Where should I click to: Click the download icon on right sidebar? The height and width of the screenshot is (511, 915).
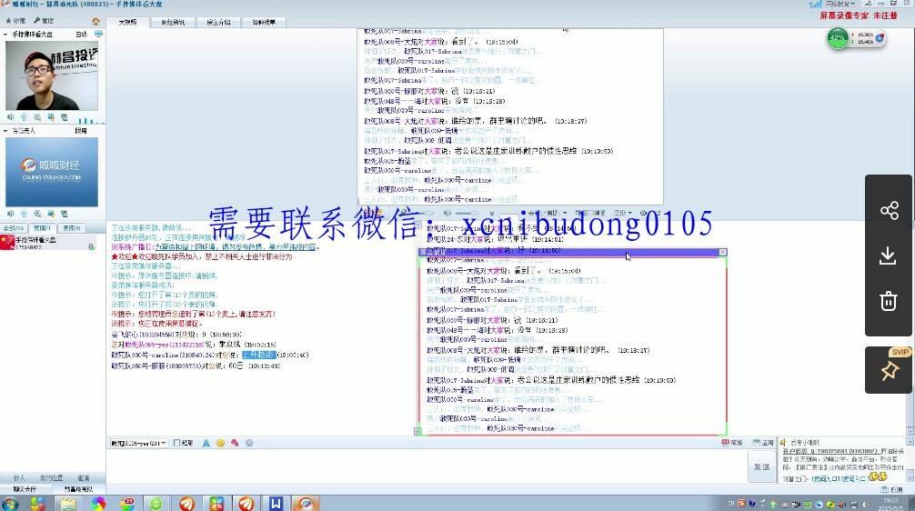889,256
